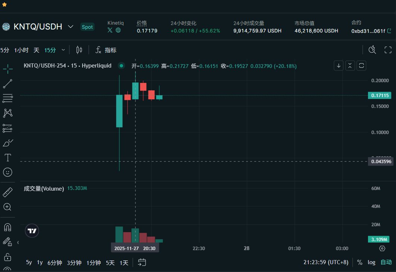Open the go to date calendar icon
Image resolution: width=396 pixels, height=272 pixels.
point(142,262)
